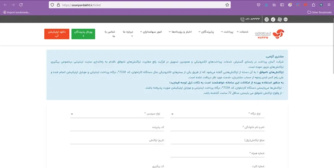334x168 pixels.
Task: Show site security via the padlock icon
Action: (58, 5)
